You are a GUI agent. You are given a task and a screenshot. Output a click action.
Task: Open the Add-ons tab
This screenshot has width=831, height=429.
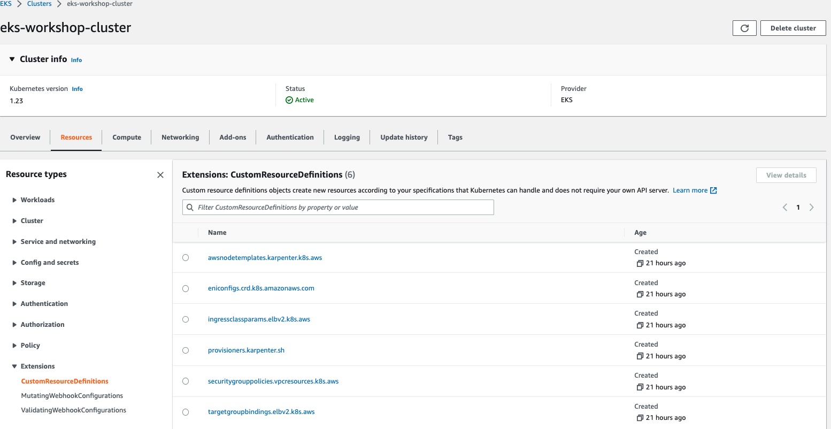[233, 137]
